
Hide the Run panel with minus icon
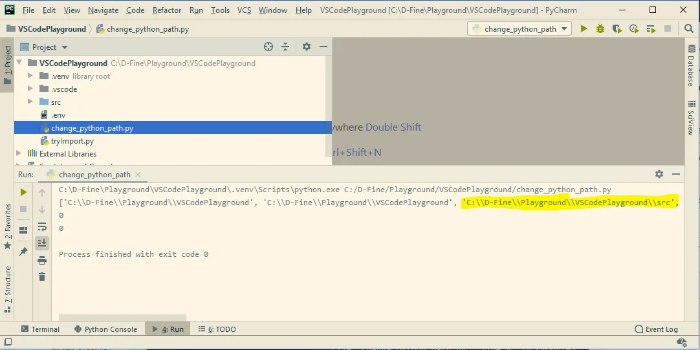pos(676,174)
